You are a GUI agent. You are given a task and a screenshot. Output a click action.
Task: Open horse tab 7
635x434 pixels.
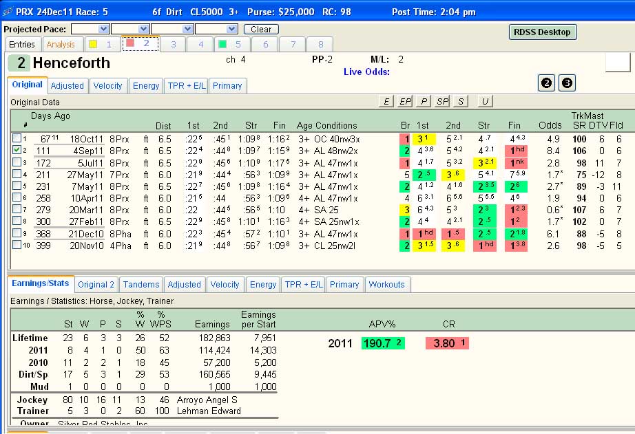[293, 45]
